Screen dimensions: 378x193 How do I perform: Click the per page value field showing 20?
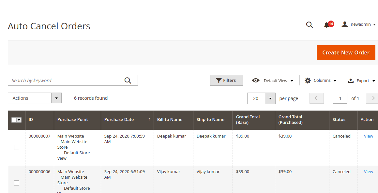[x=256, y=98]
